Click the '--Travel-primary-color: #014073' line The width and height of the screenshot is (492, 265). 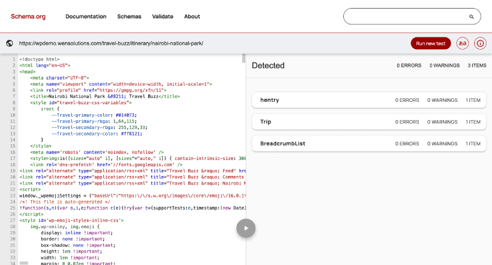94,115
